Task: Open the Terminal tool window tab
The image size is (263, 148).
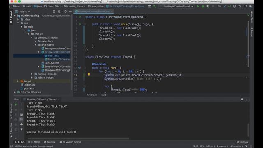Action: click(x=50, y=142)
